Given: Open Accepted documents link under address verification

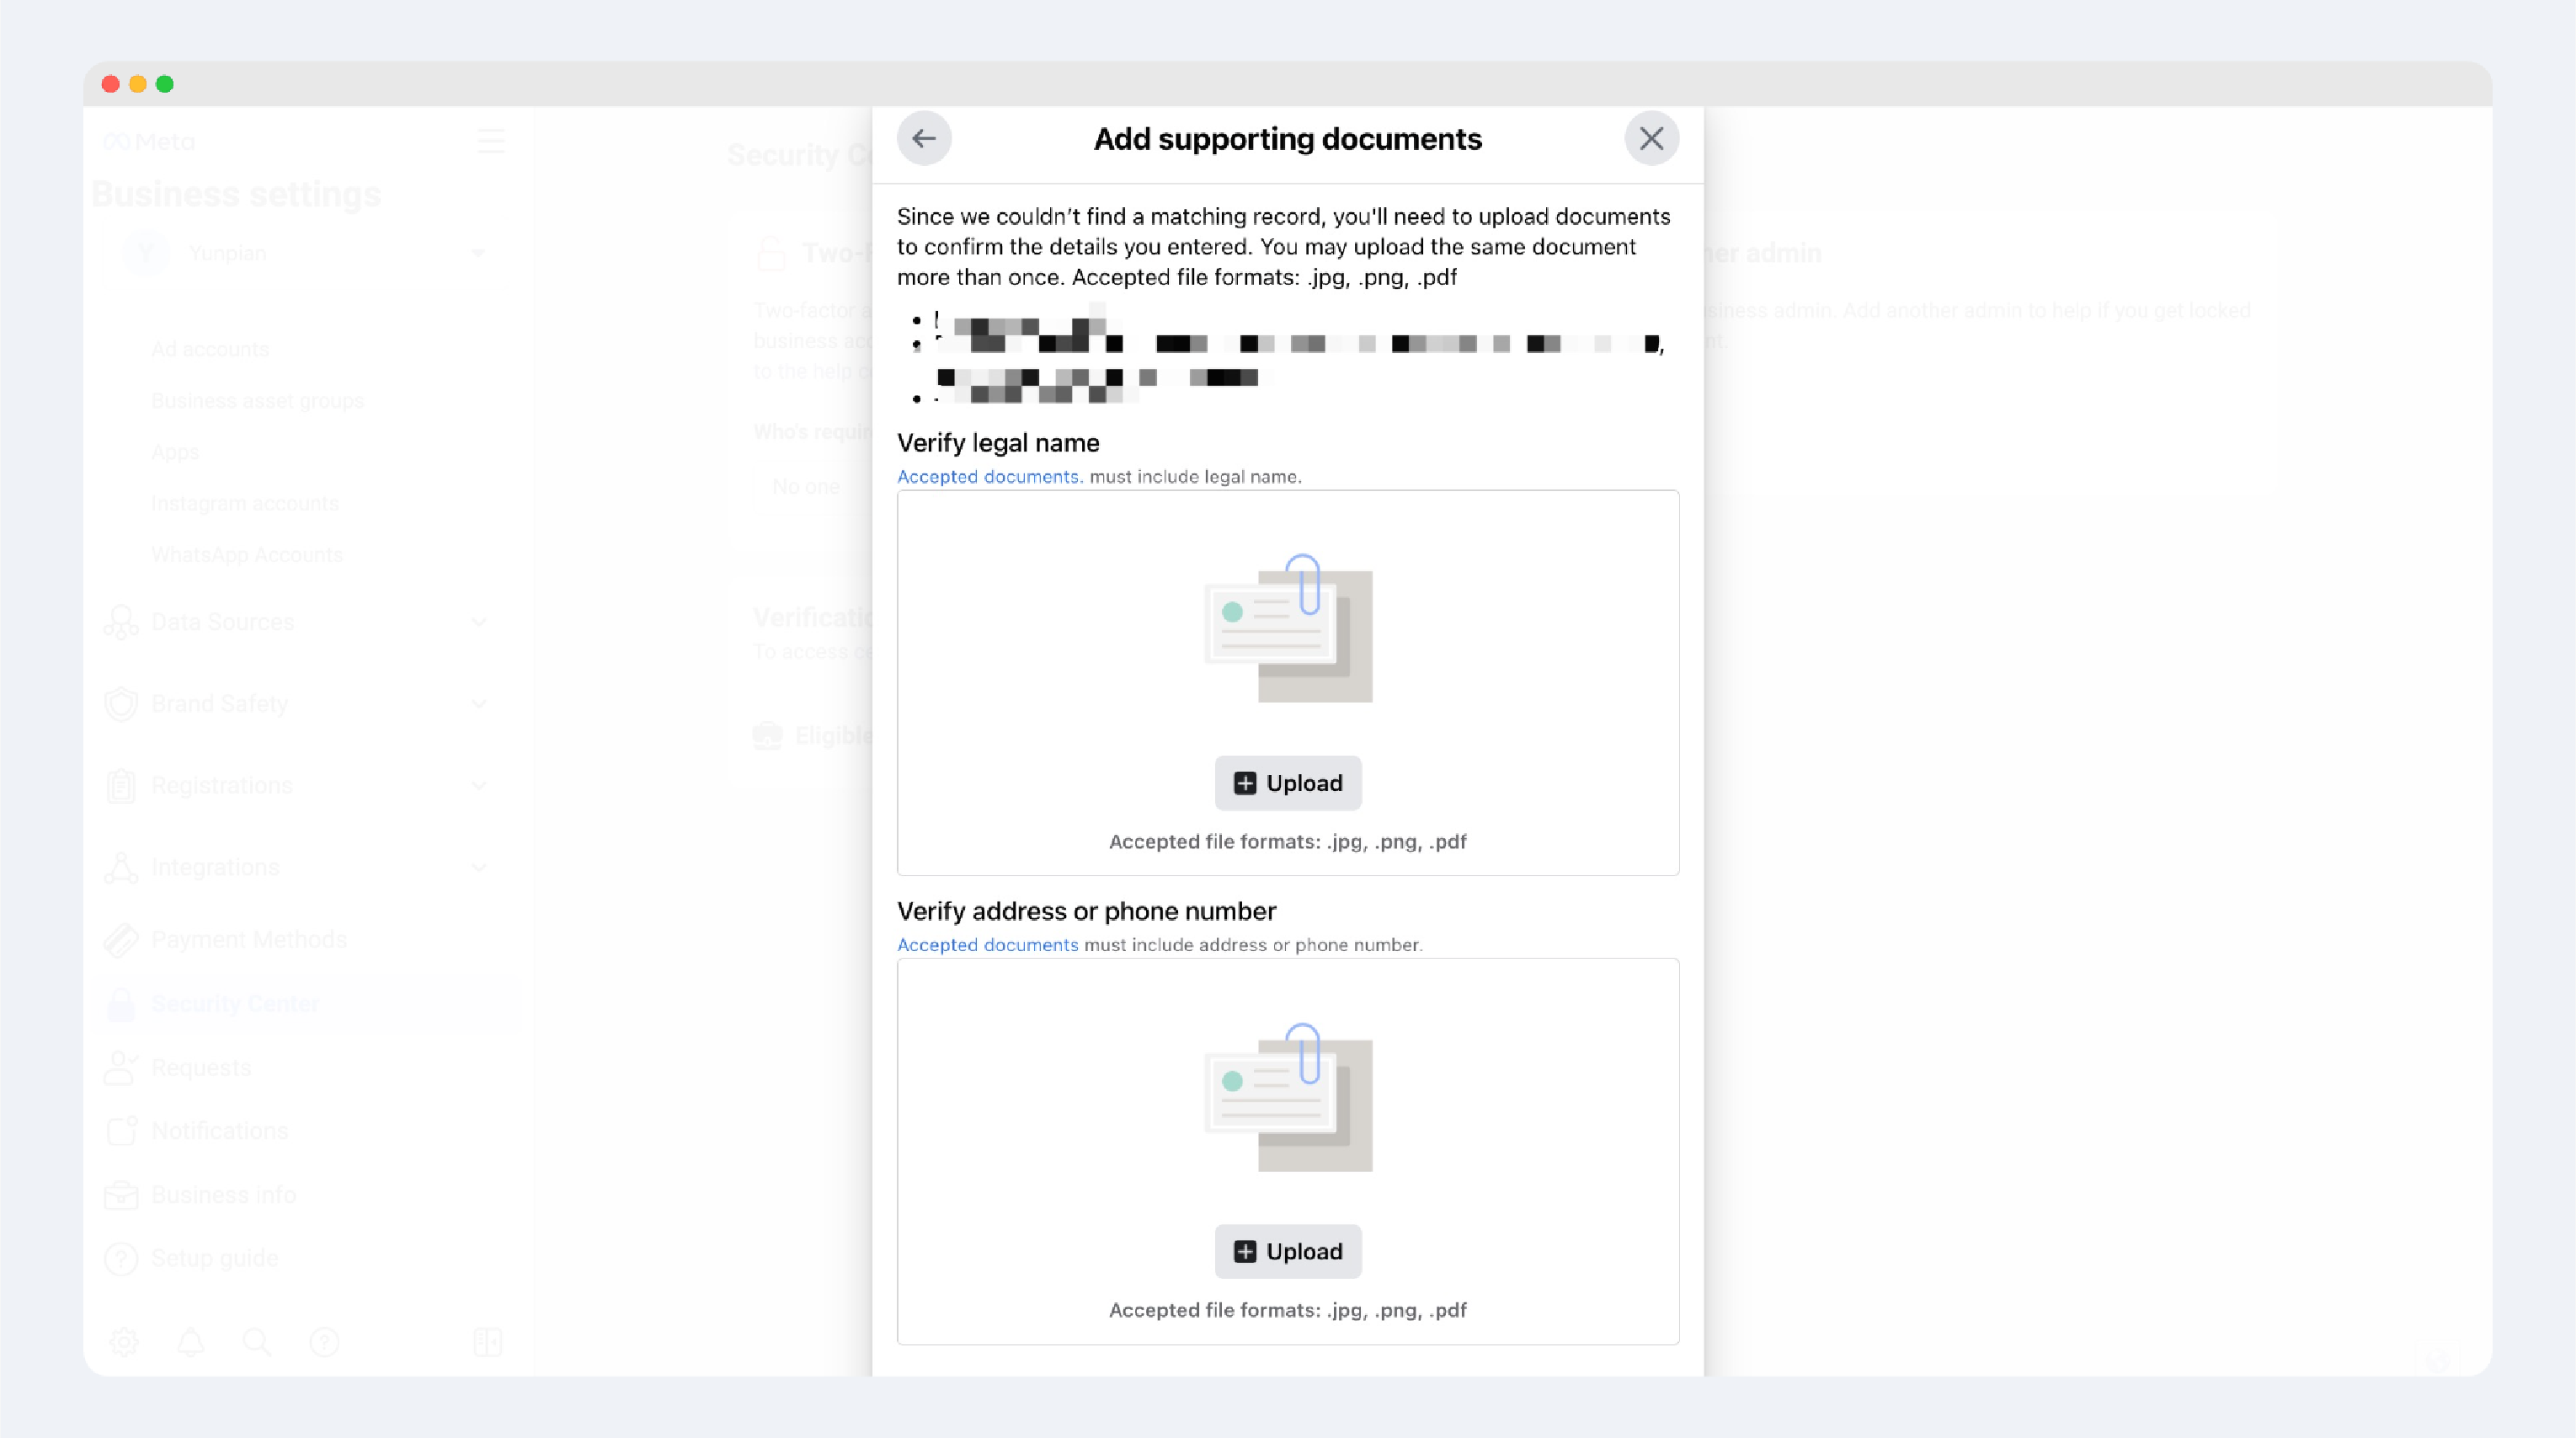Looking at the screenshot, I should point(987,944).
